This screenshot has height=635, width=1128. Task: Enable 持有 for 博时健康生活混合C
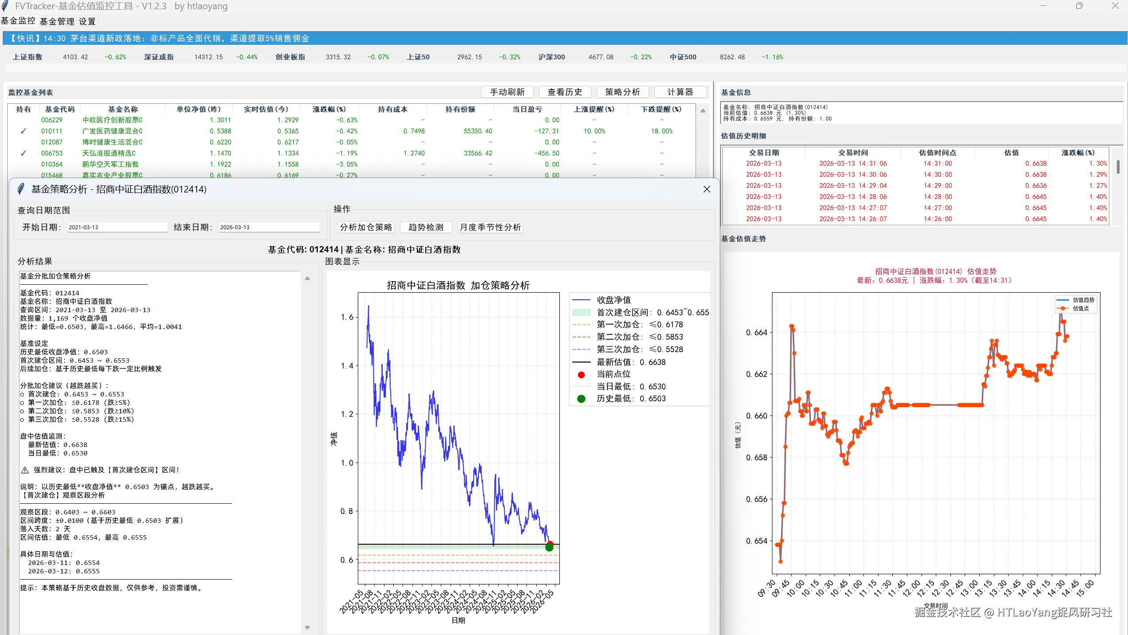23,142
